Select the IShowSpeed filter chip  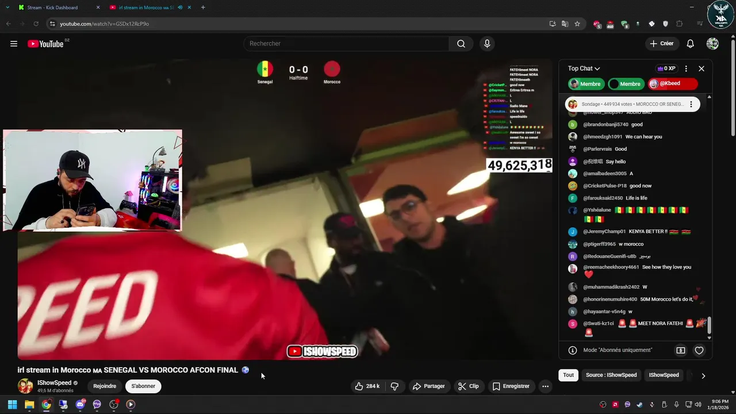(x=664, y=375)
